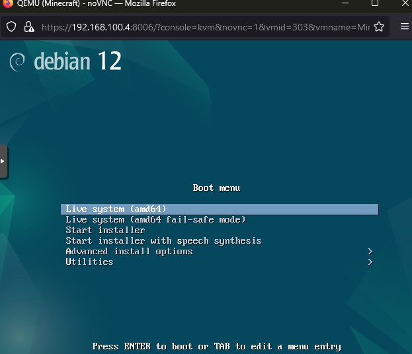
Task: Expand the arrow beside Advanced install options
Action: pyautogui.click(x=370, y=252)
